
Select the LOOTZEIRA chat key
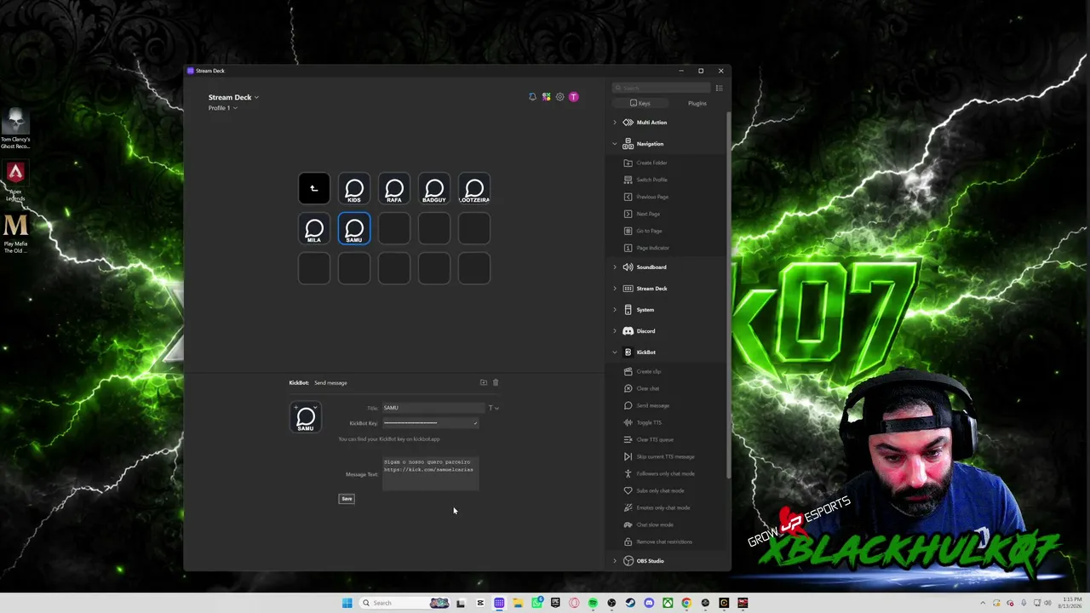click(474, 189)
